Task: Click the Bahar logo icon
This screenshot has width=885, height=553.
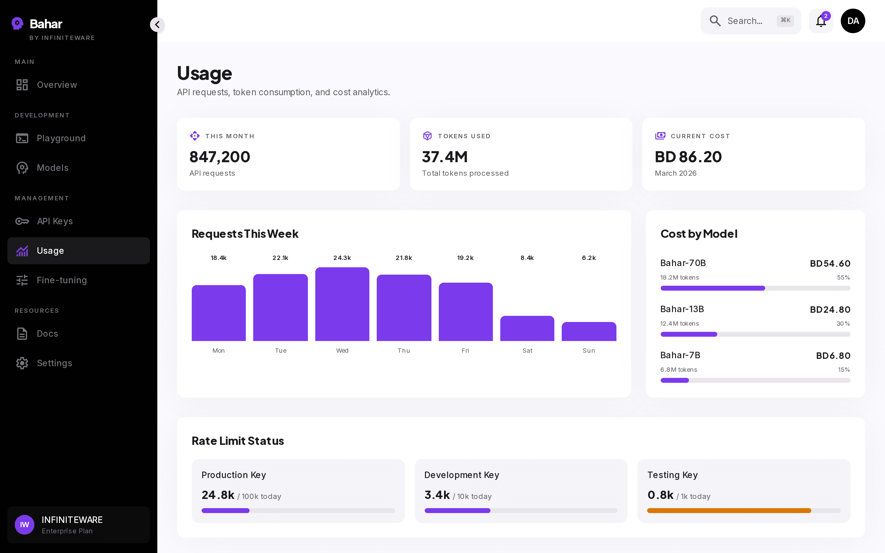Action: pos(17,23)
